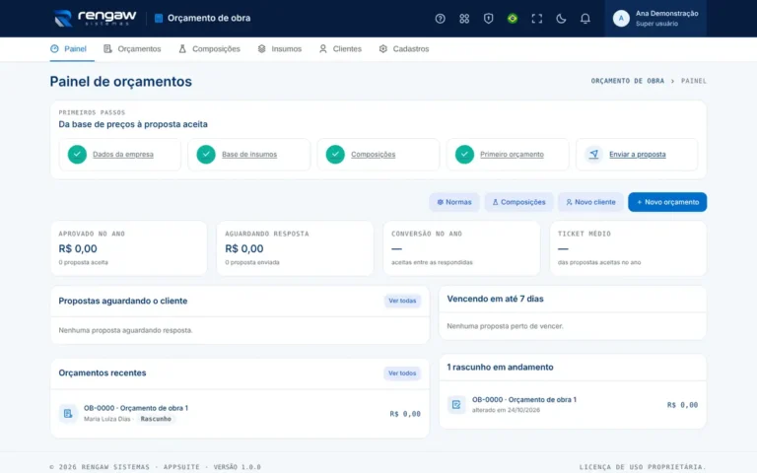The height and width of the screenshot is (473, 757).
Task: Click R$ 0,00 value in Orçamentos recentes
Action: (405, 414)
